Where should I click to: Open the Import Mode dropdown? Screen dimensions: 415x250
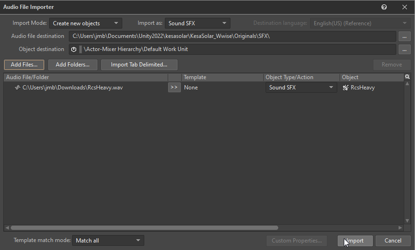(86, 23)
